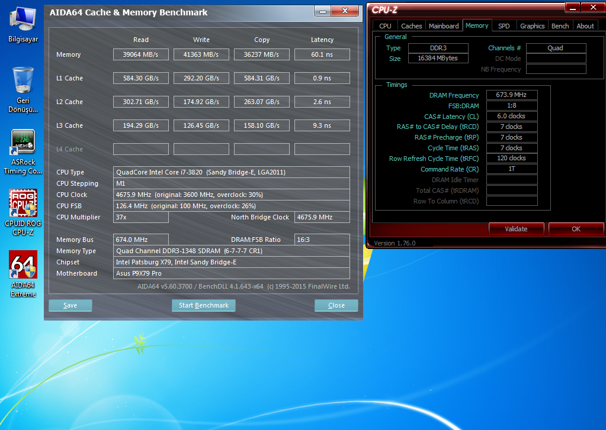Minimize the AIDA64 benchmark window
Screen dimensions: 606x430
[x=323, y=11]
